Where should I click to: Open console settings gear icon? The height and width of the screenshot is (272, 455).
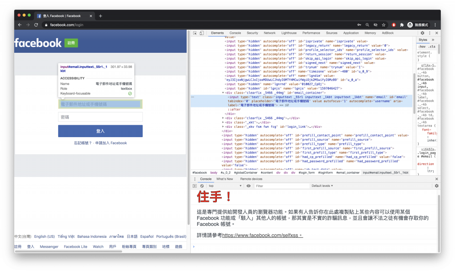tap(436, 186)
